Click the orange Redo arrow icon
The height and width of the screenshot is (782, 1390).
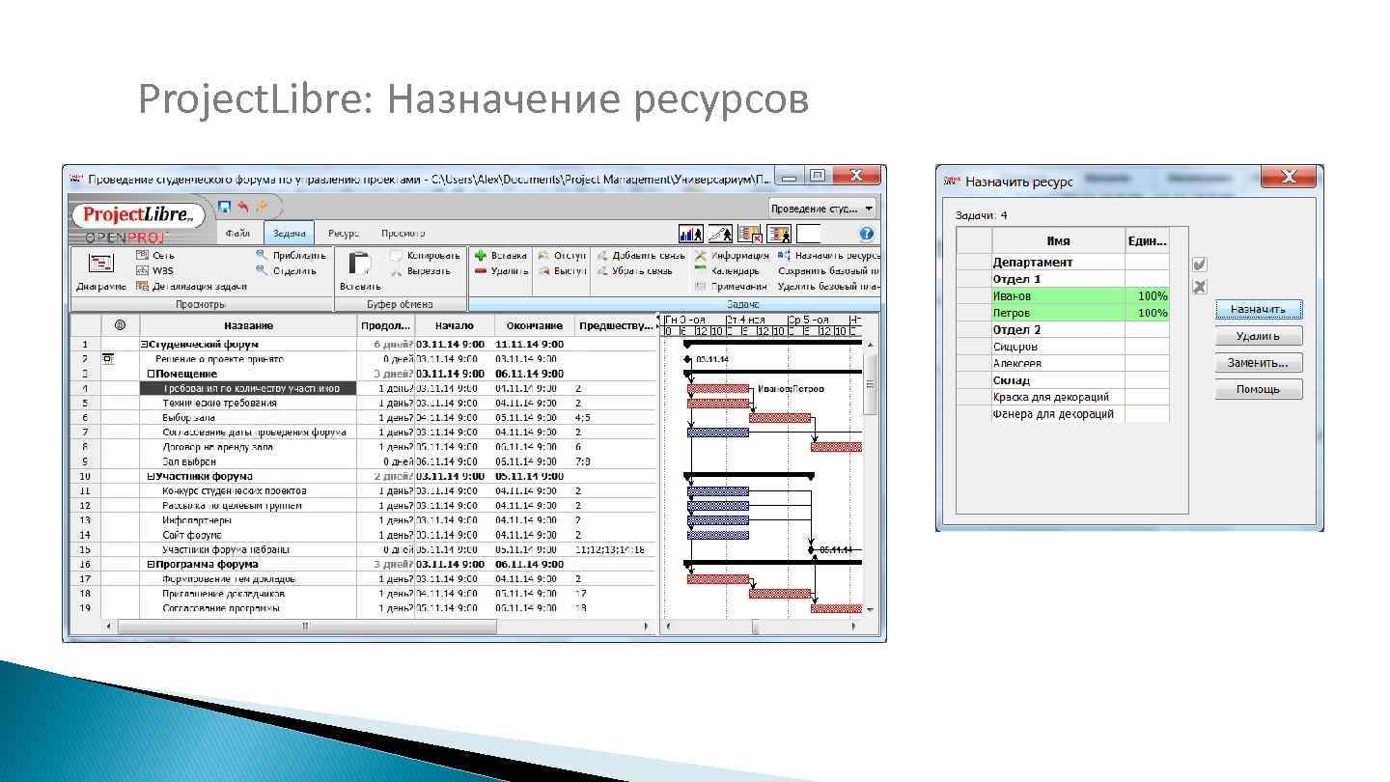262,207
